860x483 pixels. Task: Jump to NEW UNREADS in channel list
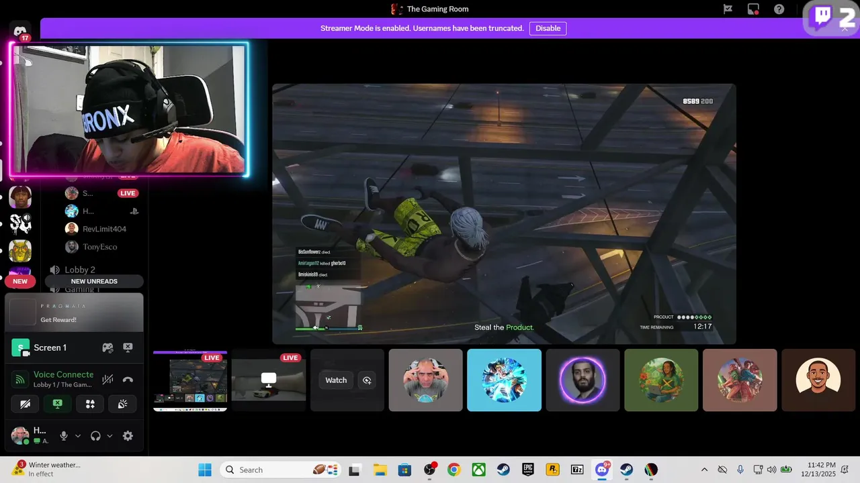point(94,281)
